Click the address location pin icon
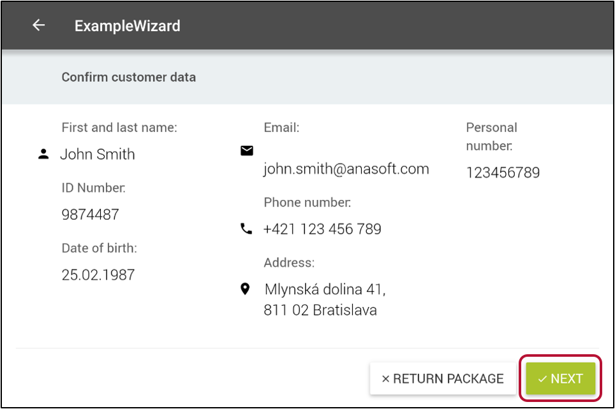The height and width of the screenshot is (409, 615). (x=245, y=289)
